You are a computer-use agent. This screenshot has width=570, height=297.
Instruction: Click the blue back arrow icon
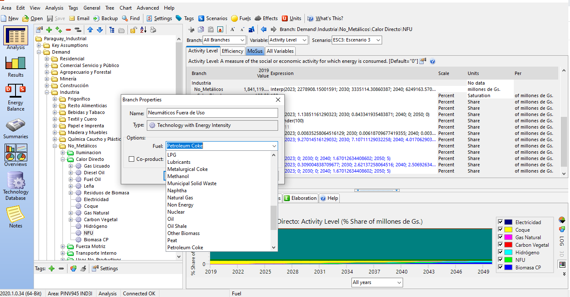coord(264,29)
